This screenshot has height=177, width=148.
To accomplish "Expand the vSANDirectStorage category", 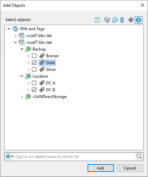I will point(22,97).
